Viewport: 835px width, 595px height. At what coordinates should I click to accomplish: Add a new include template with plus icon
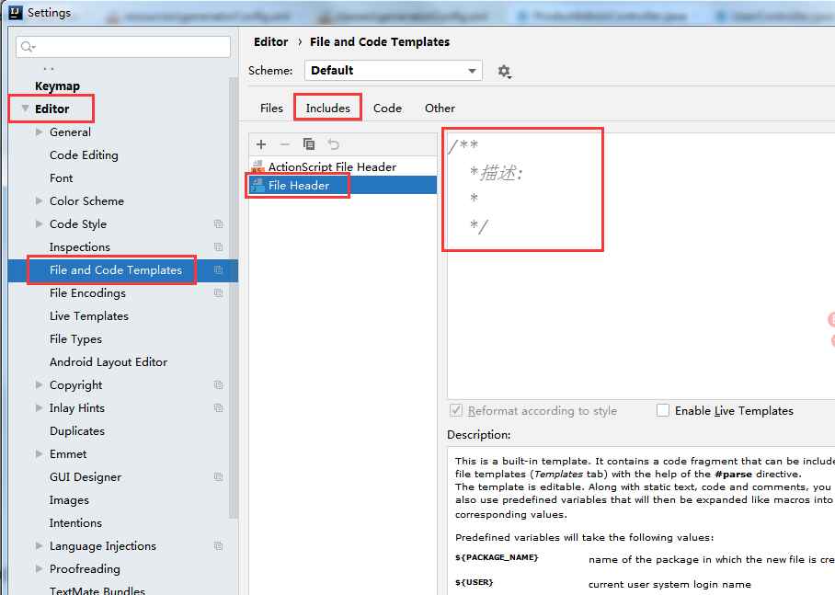click(x=261, y=144)
